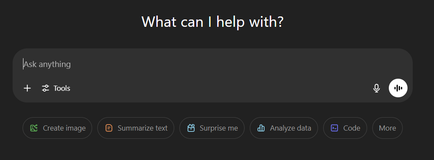This screenshot has height=160, width=434.
Task: Click the orange Summarize text icon
Action: click(x=109, y=128)
